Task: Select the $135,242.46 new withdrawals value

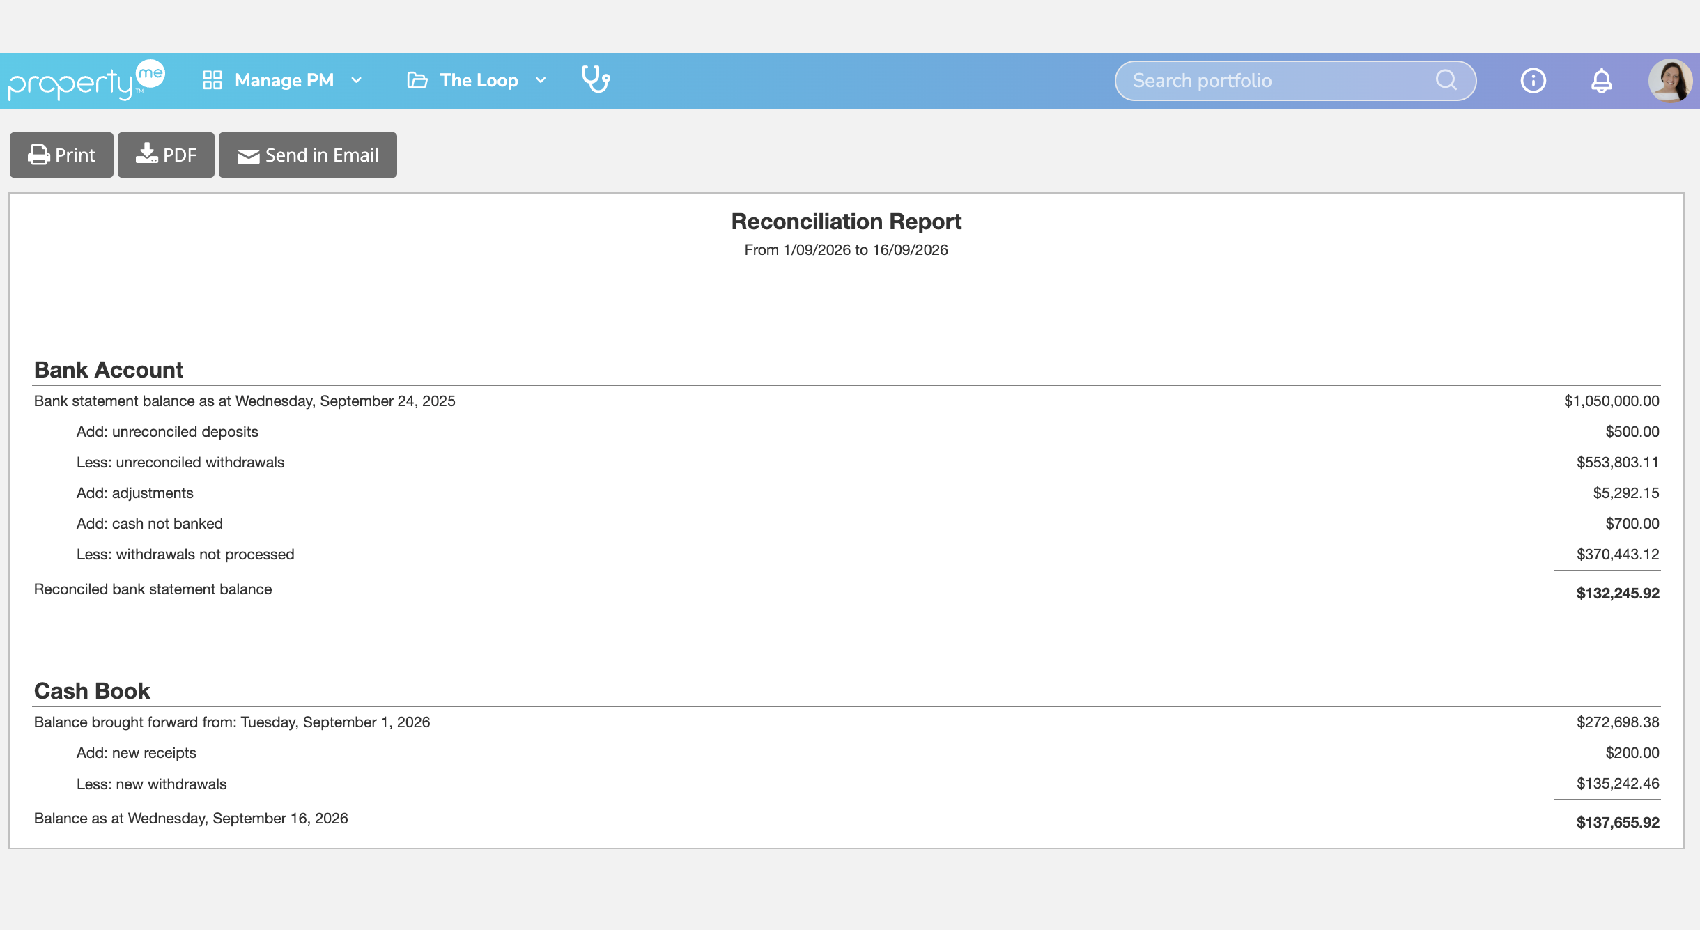Action: click(x=1618, y=784)
